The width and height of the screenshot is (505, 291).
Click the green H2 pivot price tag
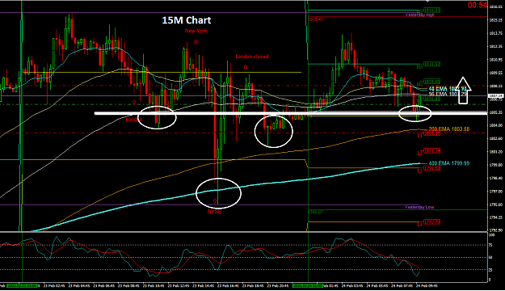coord(431,82)
